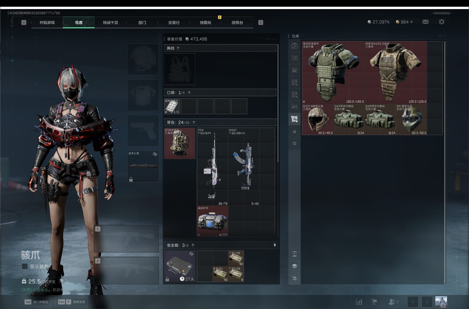The image size is (469, 309).
Task: Select the helmet category icon in warehouse sidebar
Action: [x=295, y=46]
